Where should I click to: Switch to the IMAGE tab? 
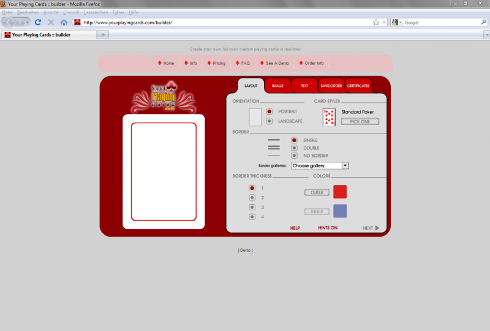click(277, 86)
